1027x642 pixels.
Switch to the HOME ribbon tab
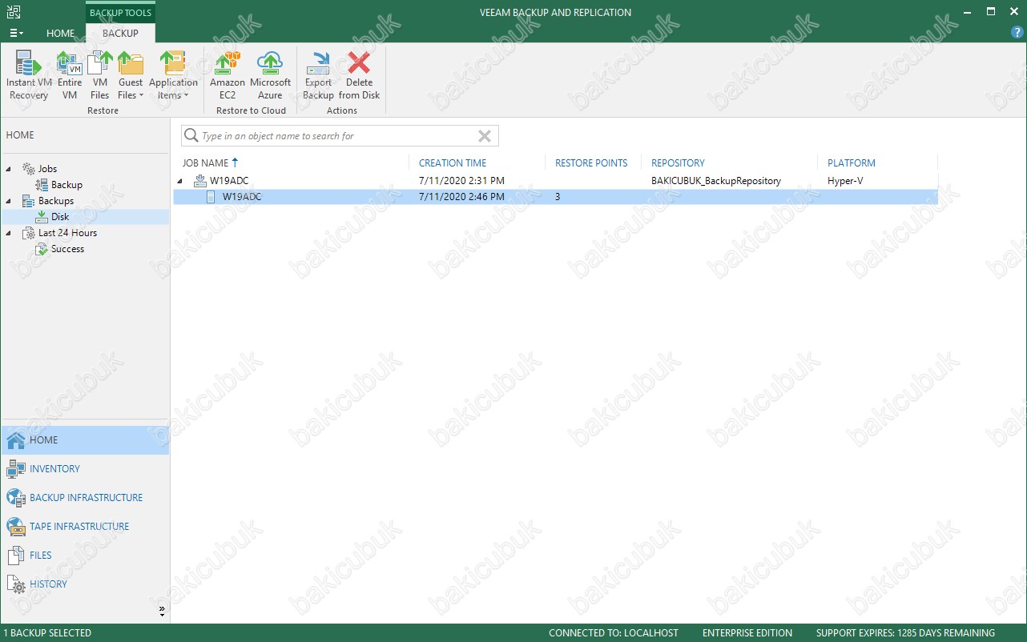[x=60, y=33]
